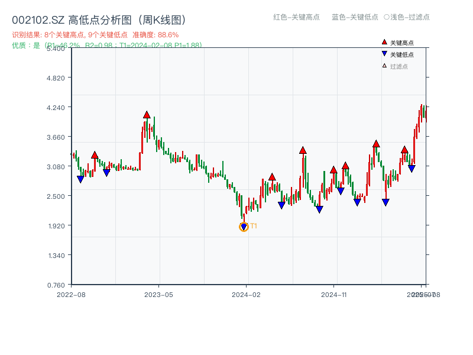Viewport: 473px width, 355px height.
Task: Select blue low marker around 2025-04 near 2.4
Action: pyautogui.click(x=385, y=202)
